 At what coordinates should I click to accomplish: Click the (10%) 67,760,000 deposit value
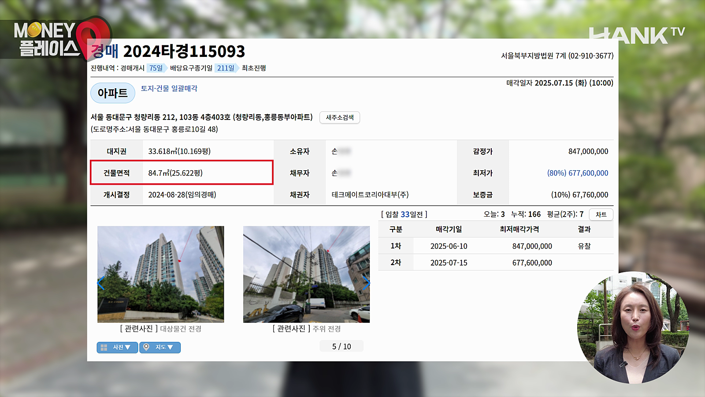coord(579,195)
